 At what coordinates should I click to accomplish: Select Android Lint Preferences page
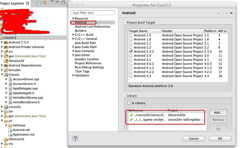point(93,27)
